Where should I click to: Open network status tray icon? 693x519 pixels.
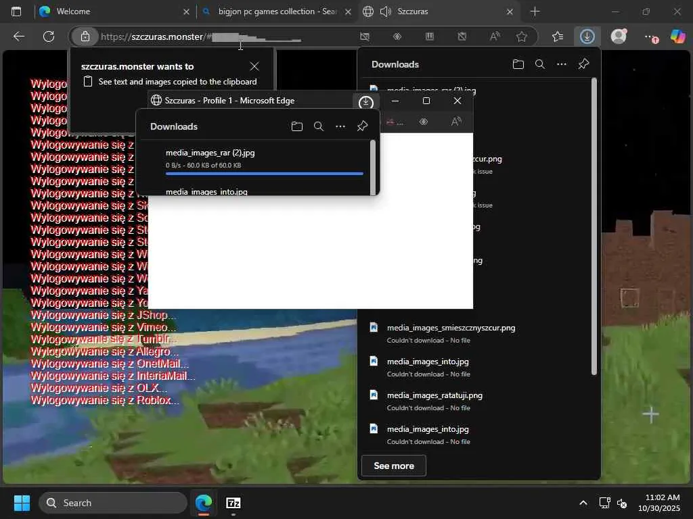[604, 503]
